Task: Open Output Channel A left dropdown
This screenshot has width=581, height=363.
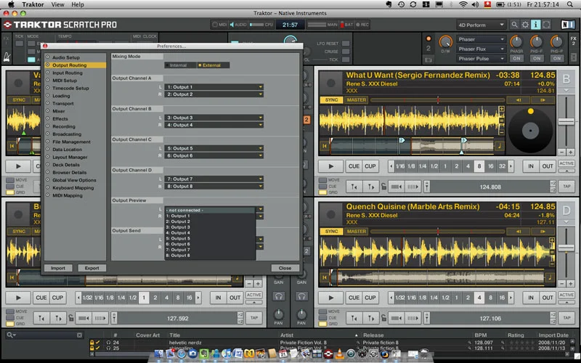Action: [x=214, y=87]
